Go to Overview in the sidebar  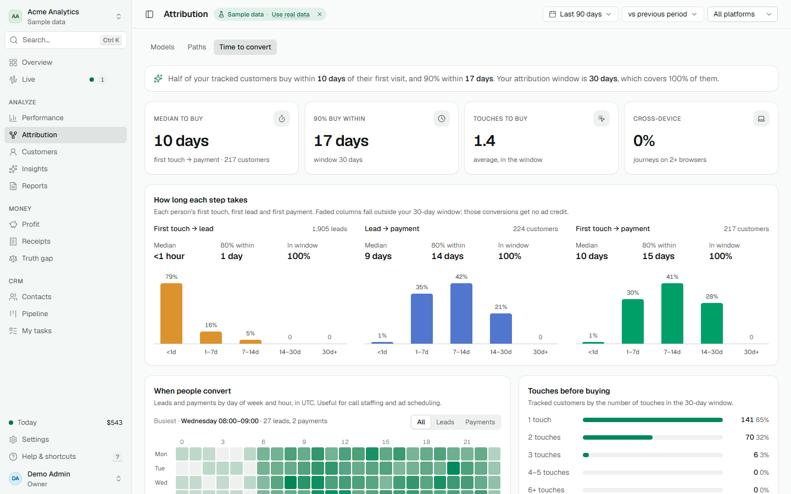[65, 63]
